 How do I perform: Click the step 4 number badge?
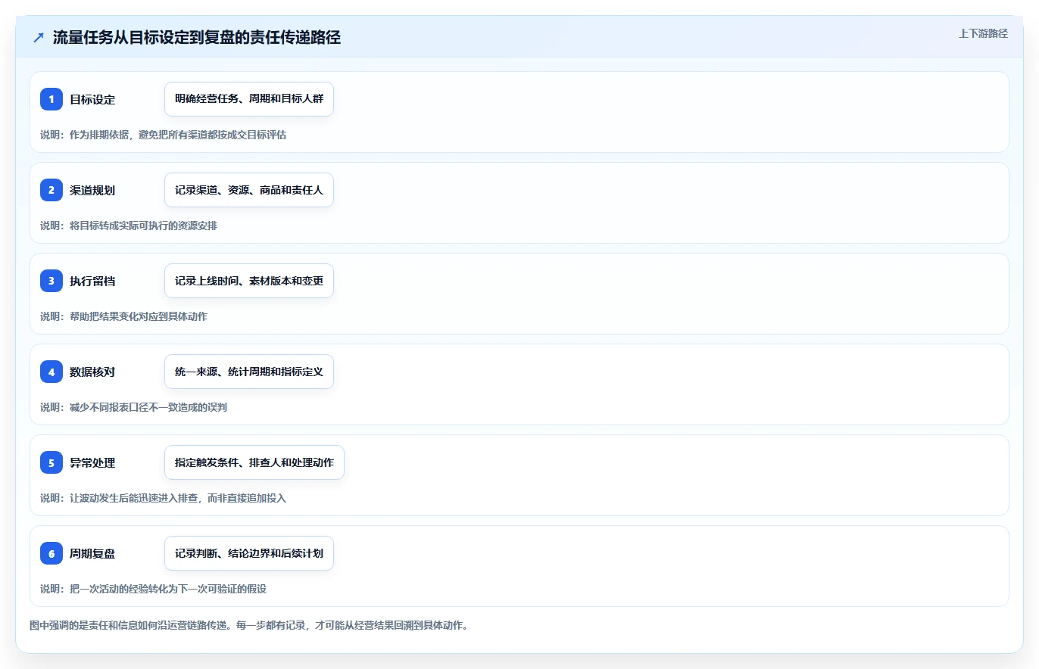pos(51,372)
